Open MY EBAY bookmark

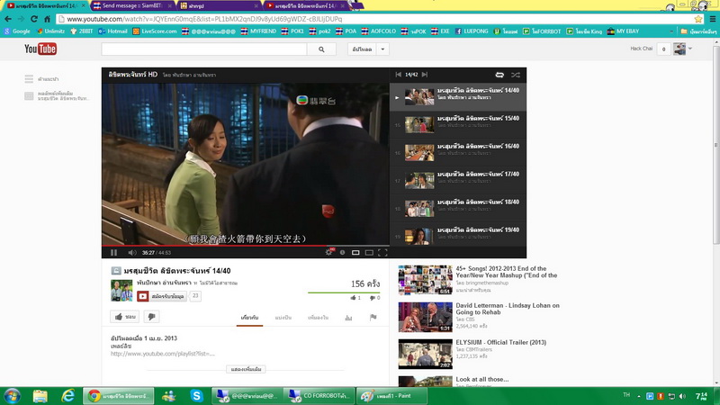pos(623,31)
